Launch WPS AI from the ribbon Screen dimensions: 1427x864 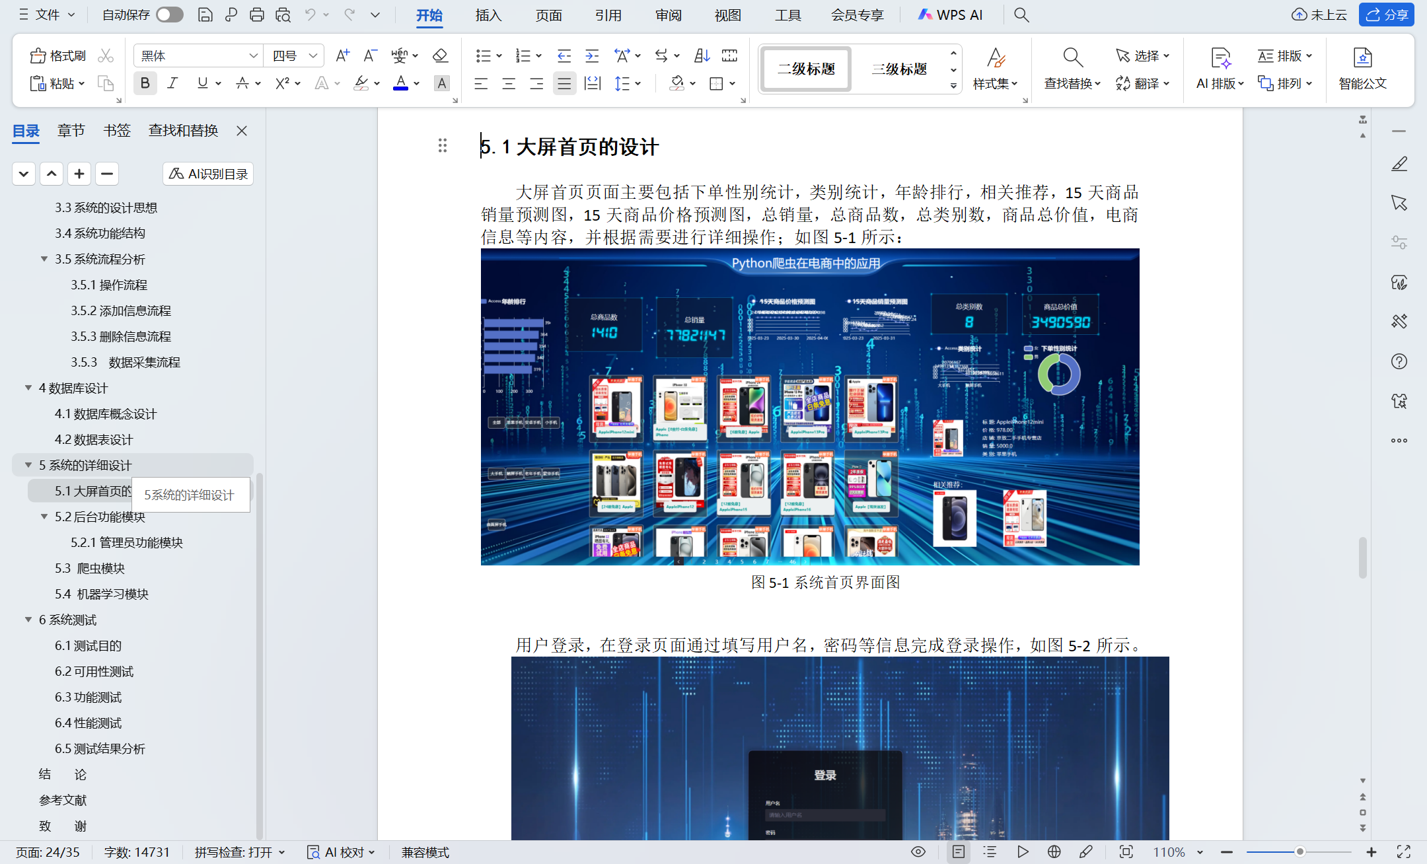click(x=950, y=15)
